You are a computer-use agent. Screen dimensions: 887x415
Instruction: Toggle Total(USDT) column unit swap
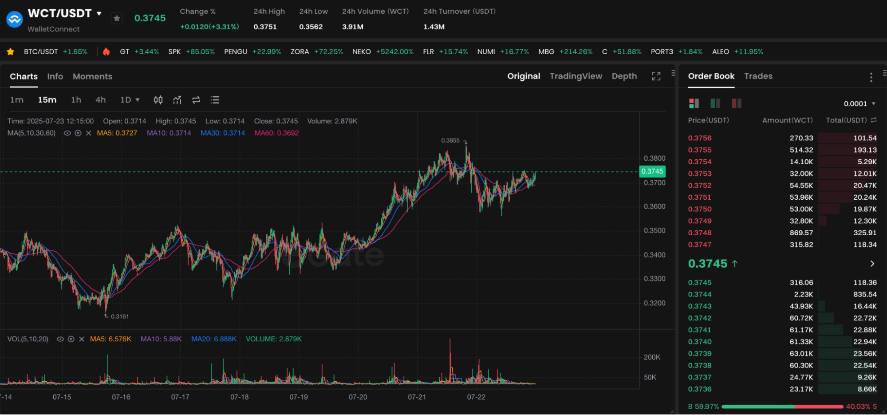click(874, 120)
